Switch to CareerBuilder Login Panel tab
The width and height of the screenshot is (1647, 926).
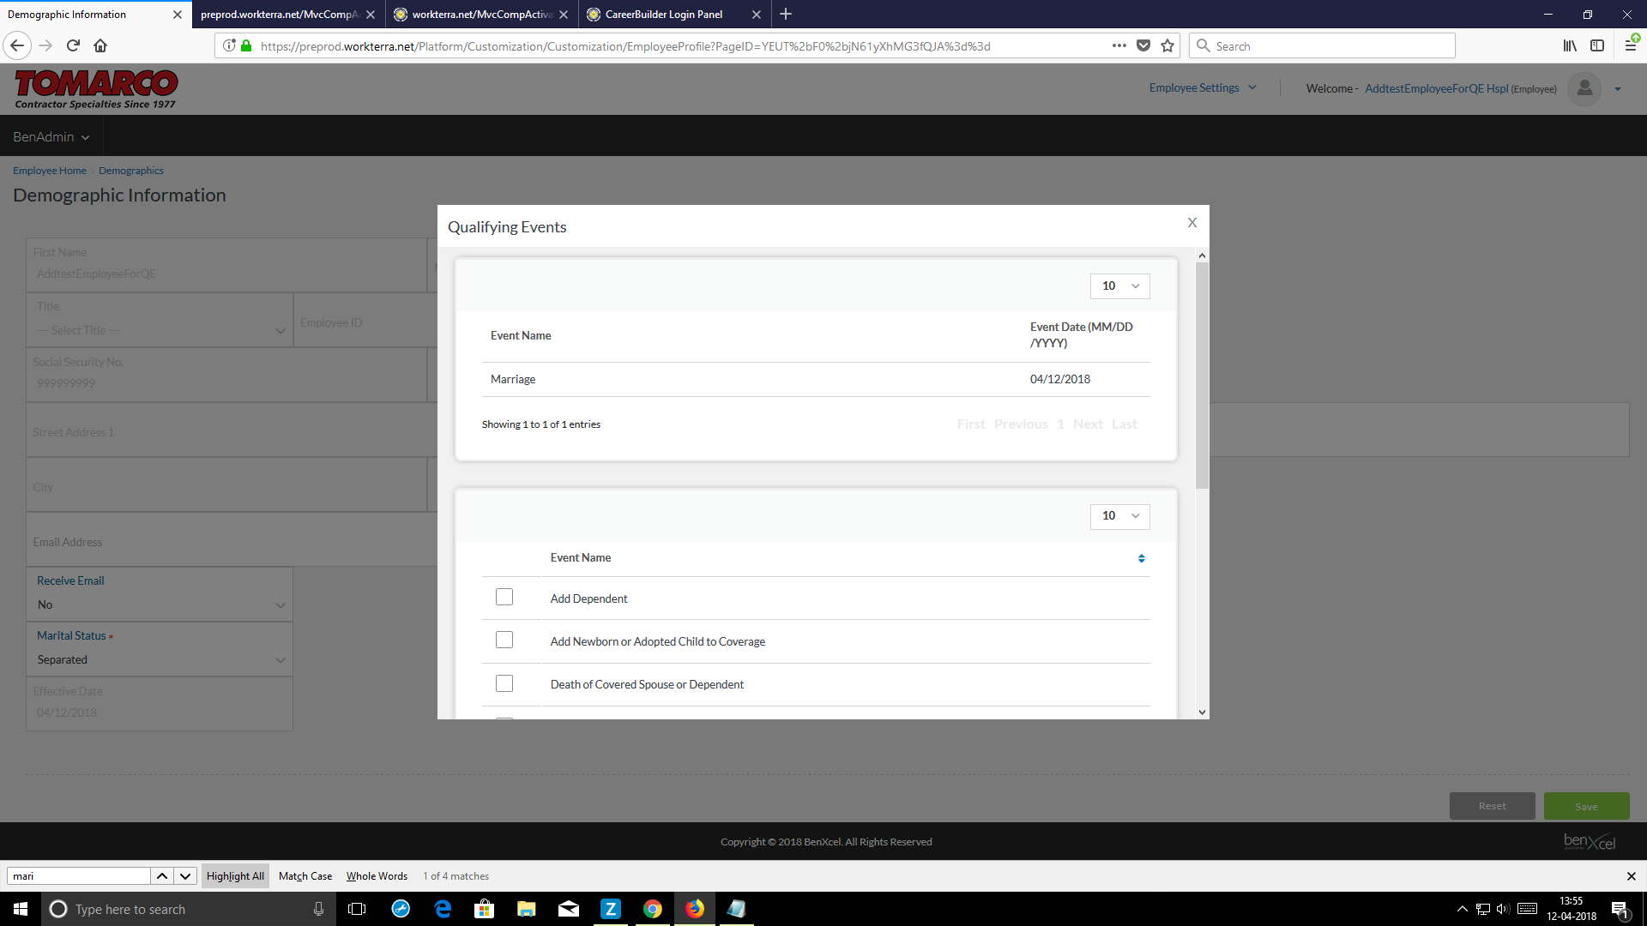point(664,15)
